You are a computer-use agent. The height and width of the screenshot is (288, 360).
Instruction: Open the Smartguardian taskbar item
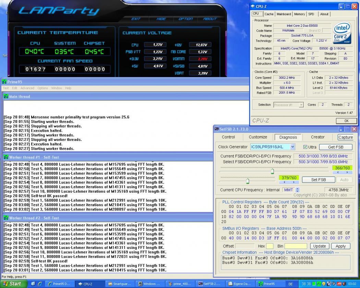119,284
